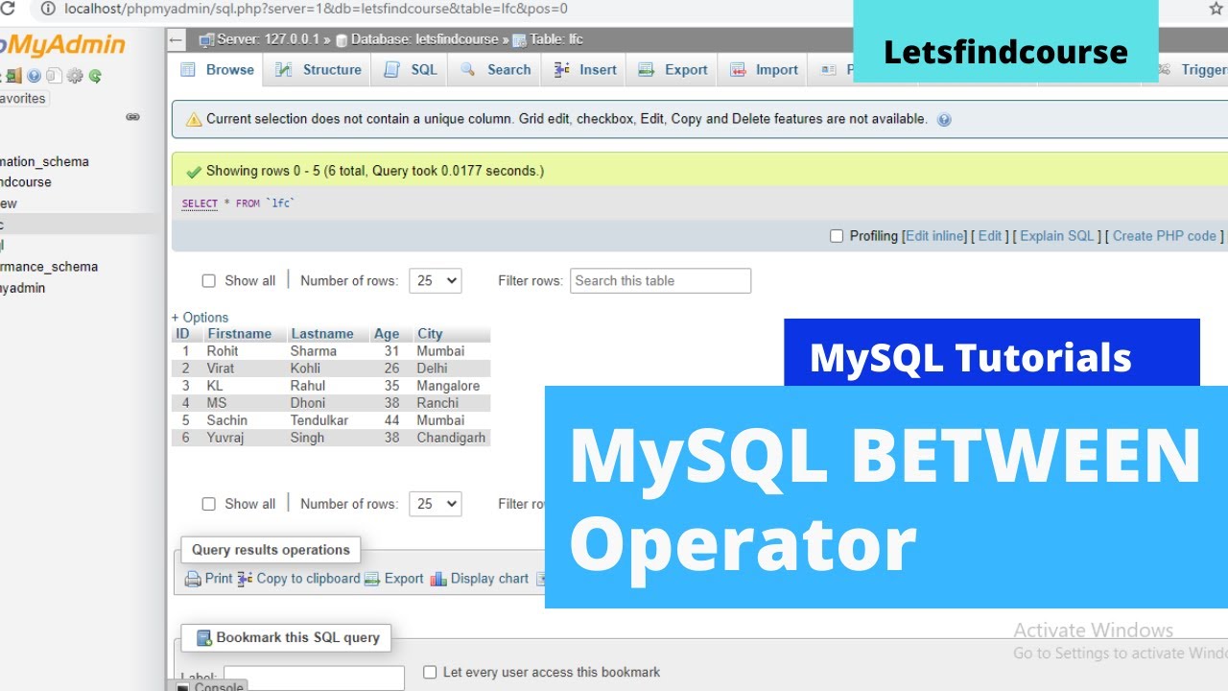Image resolution: width=1228 pixels, height=691 pixels.
Task: Click the yellow warning triangle icon
Action: pos(194,120)
